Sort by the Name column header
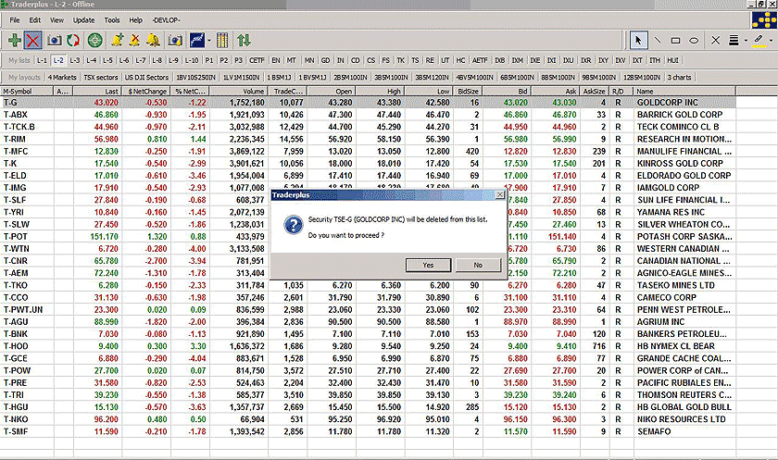The image size is (778, 460). pyautogui.click(x=684, y=92)
